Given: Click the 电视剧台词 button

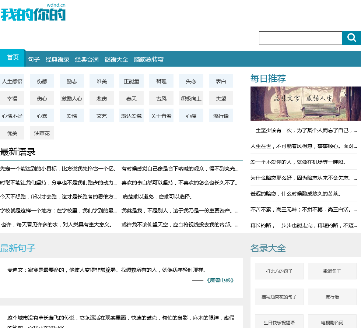Looking at the screenshot, I should coord(332,322).
